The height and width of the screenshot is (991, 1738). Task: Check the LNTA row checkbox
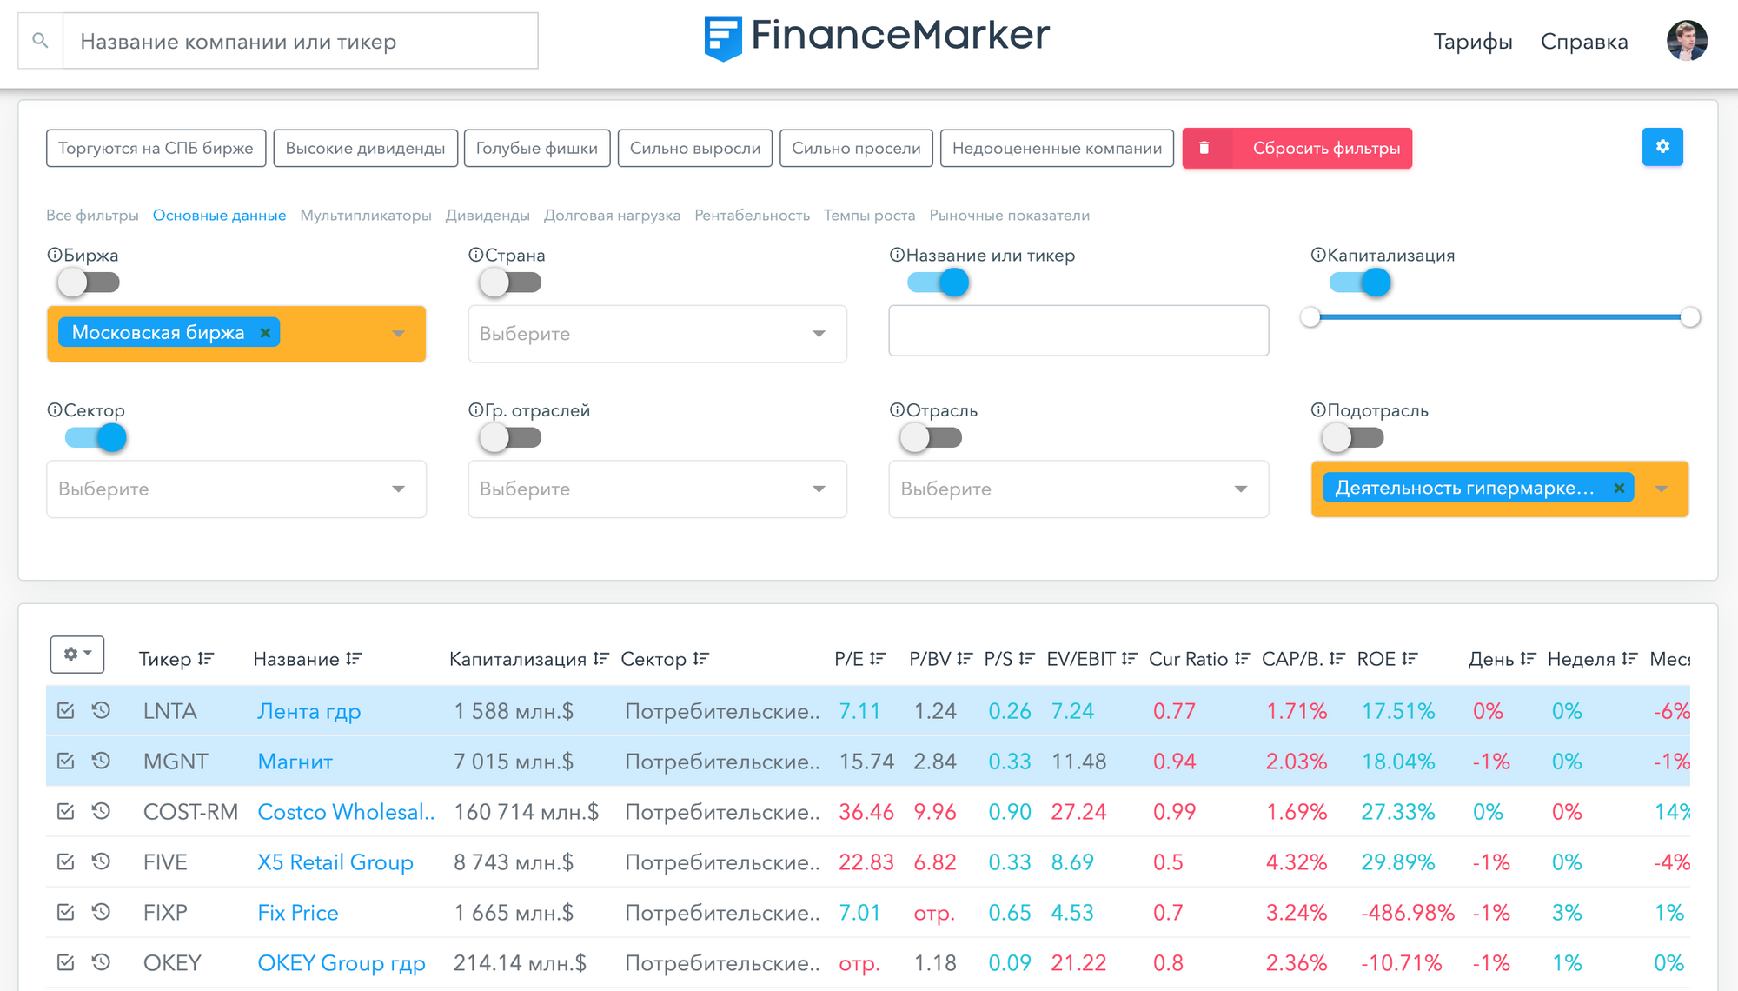point(65,710)
